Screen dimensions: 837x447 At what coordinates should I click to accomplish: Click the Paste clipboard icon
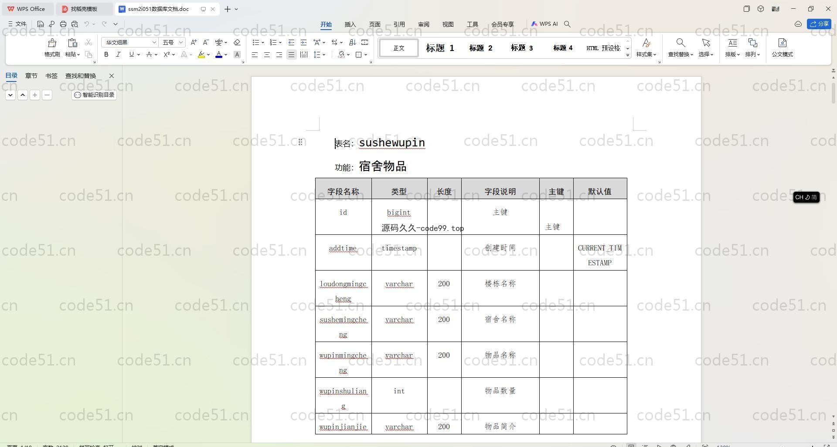(x=72, y=43)
